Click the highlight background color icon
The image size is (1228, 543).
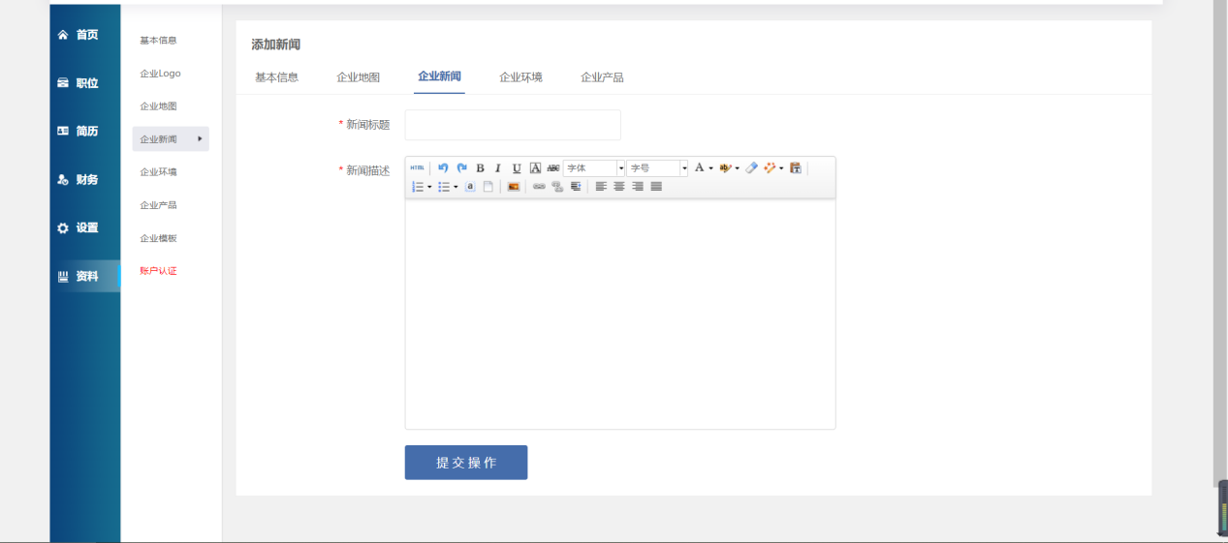(724, 168)
